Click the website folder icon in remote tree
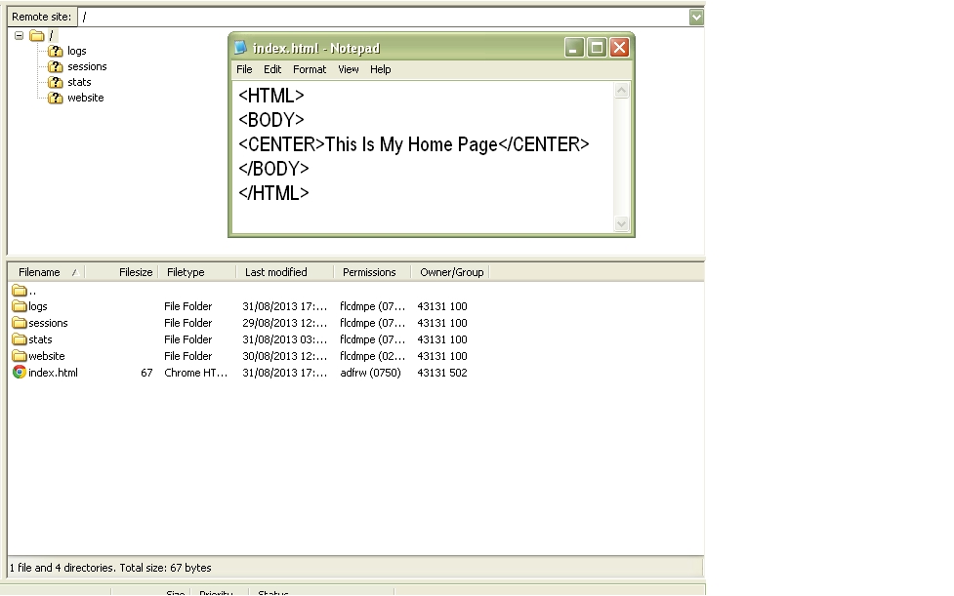954x596 pixels. click(x=56, y=98)
